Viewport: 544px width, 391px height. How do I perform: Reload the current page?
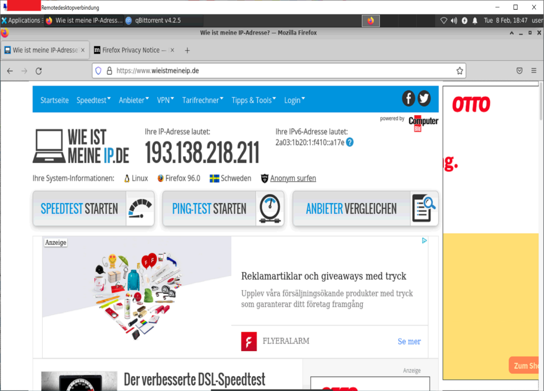[39, 71]
